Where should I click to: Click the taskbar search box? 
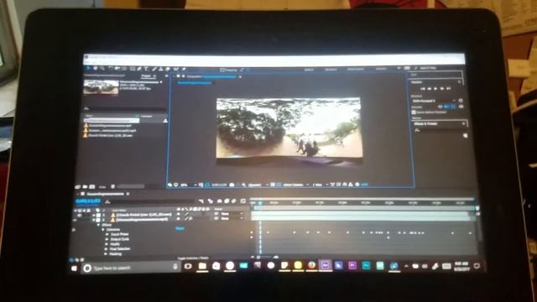(132, 268)
